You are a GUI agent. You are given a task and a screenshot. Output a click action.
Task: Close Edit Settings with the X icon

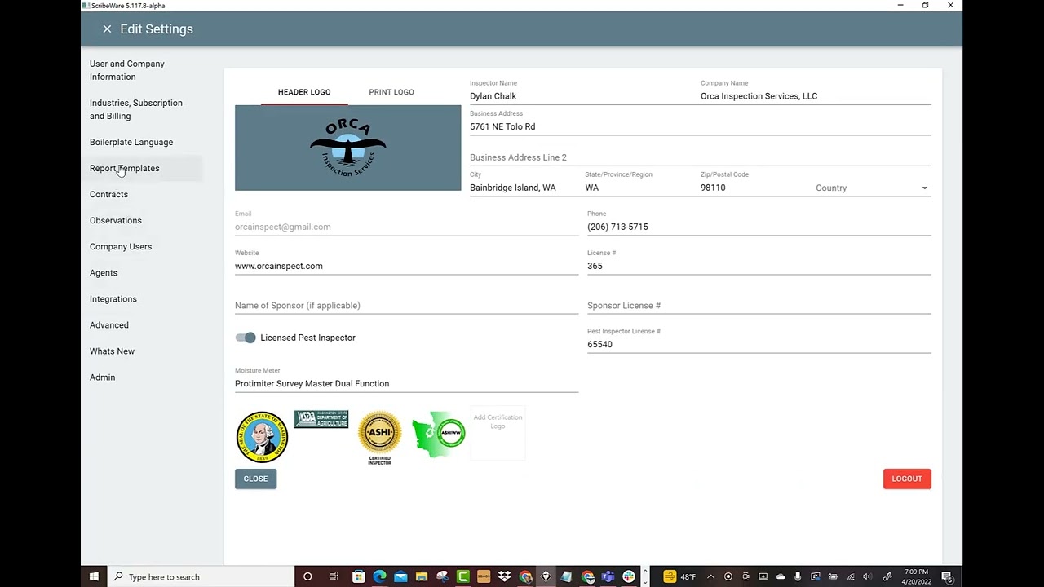point(107,29)
